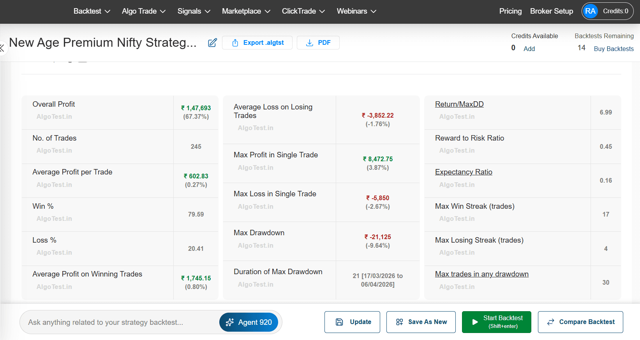Open the Backtest dropdown menu

coord(92,11)
